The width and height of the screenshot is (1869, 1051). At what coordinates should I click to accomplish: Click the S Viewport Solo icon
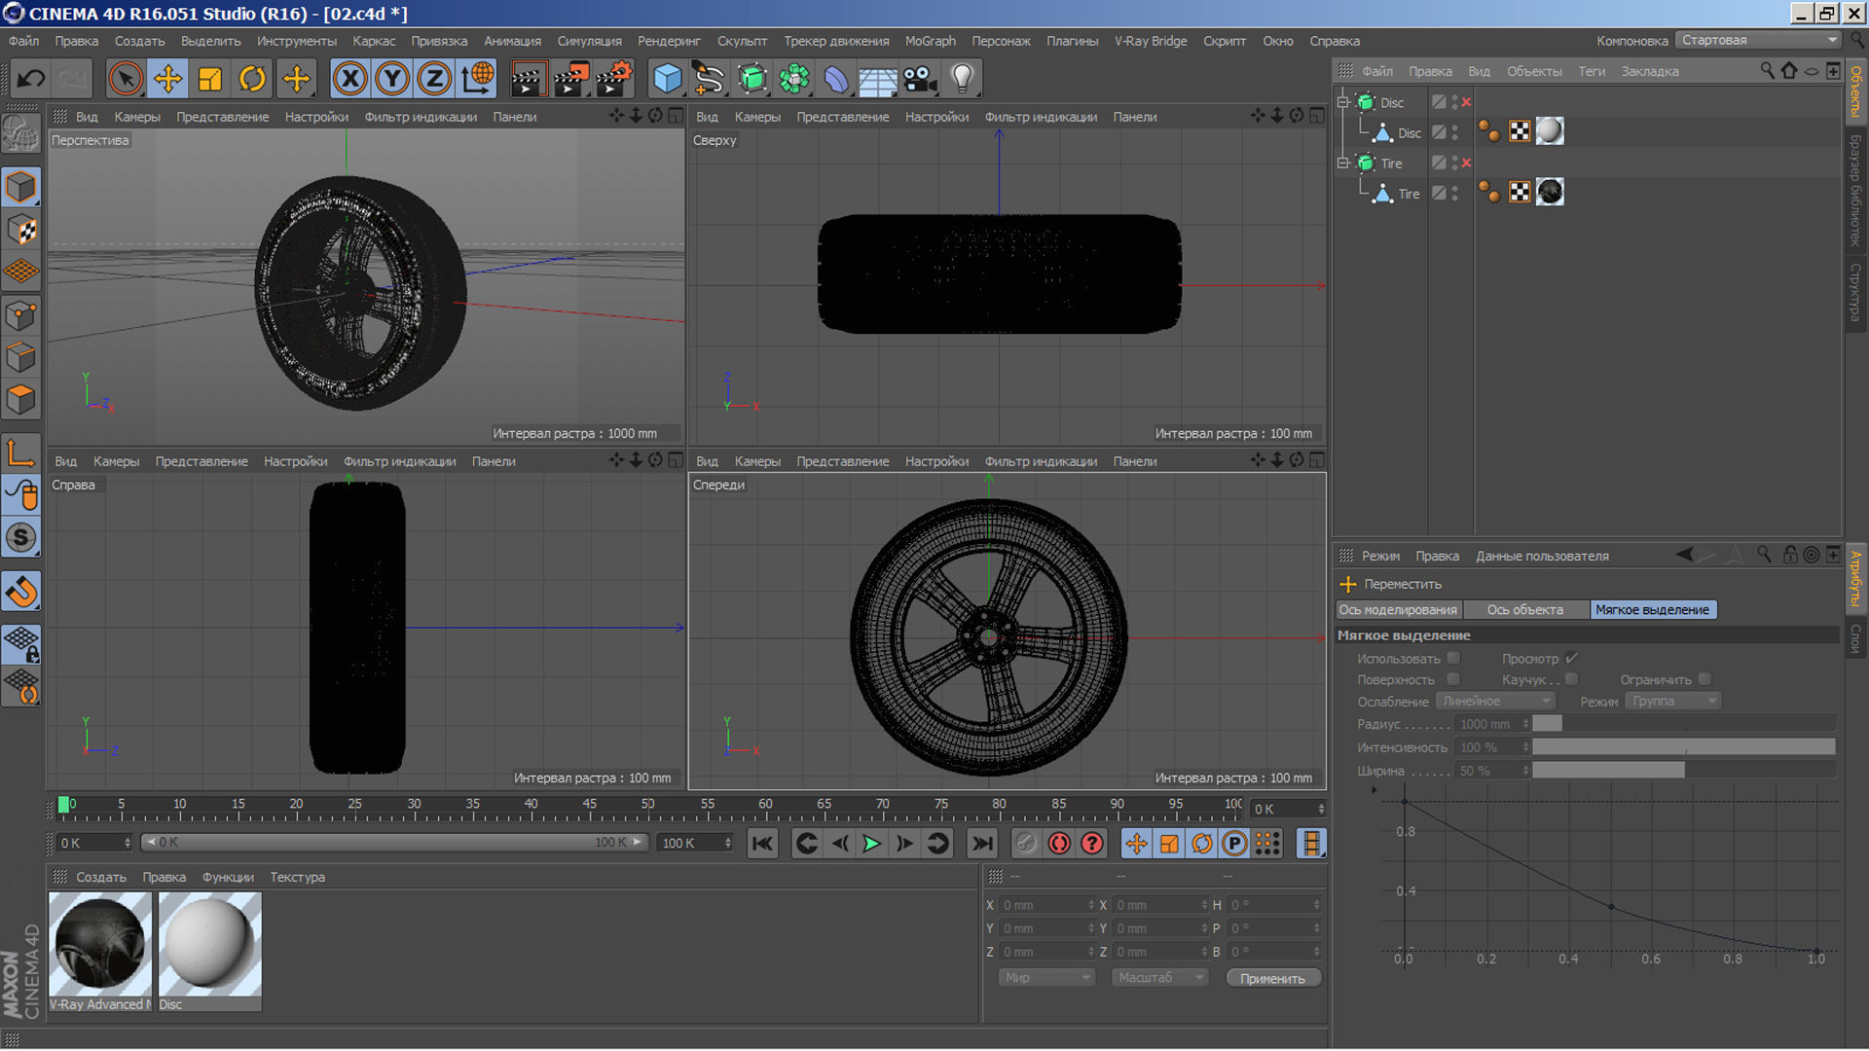click(x=21, y=537)
